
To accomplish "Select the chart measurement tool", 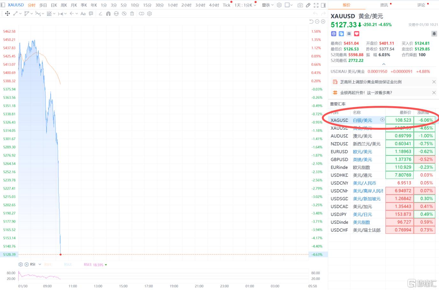I will point(49,14).
